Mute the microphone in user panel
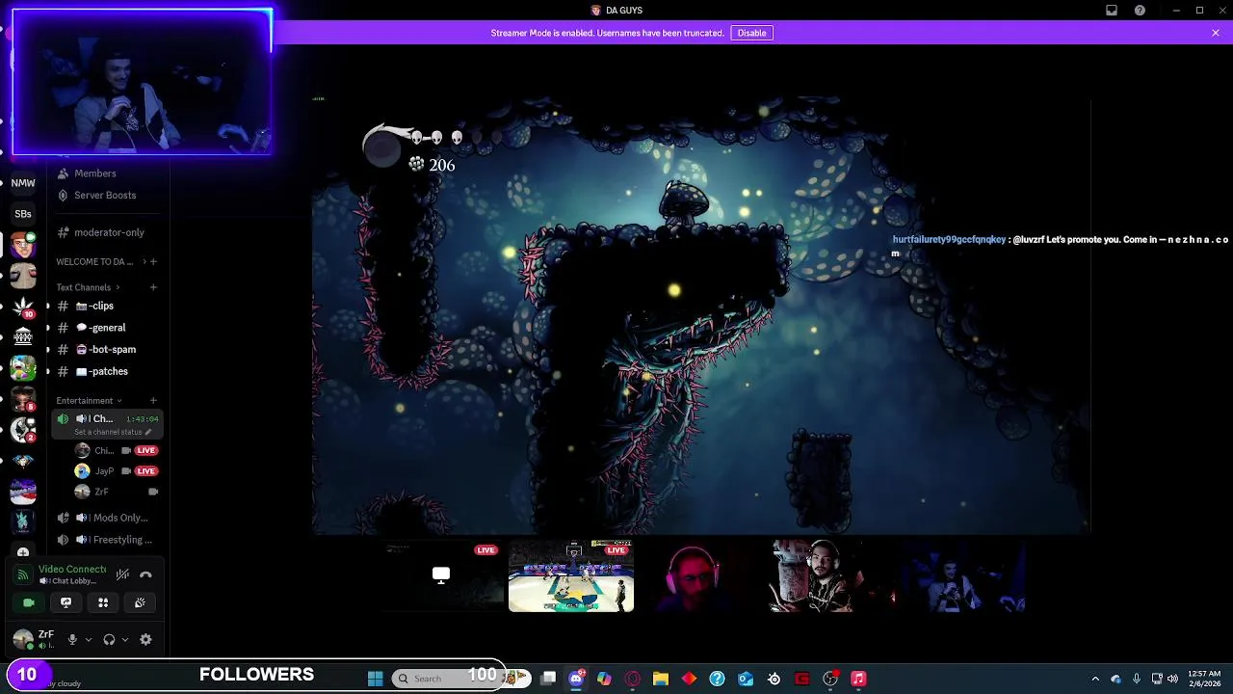The image size is (1233, 694). [72, 639]
